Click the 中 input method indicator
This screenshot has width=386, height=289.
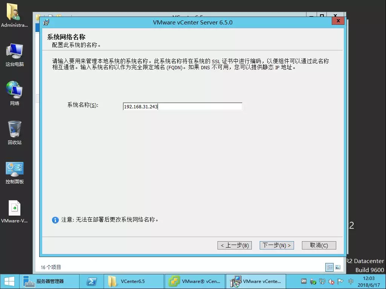[351, 281]
